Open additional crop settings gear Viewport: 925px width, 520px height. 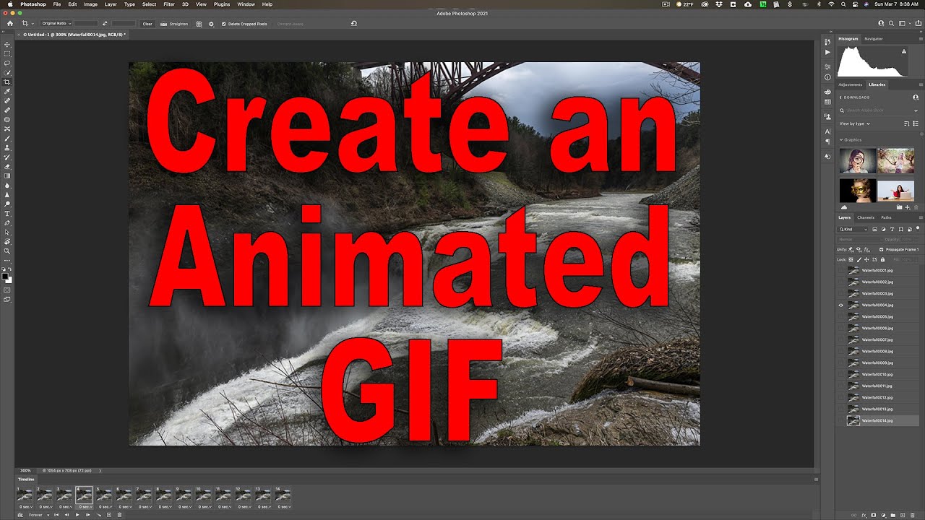(x=211, y=23)
